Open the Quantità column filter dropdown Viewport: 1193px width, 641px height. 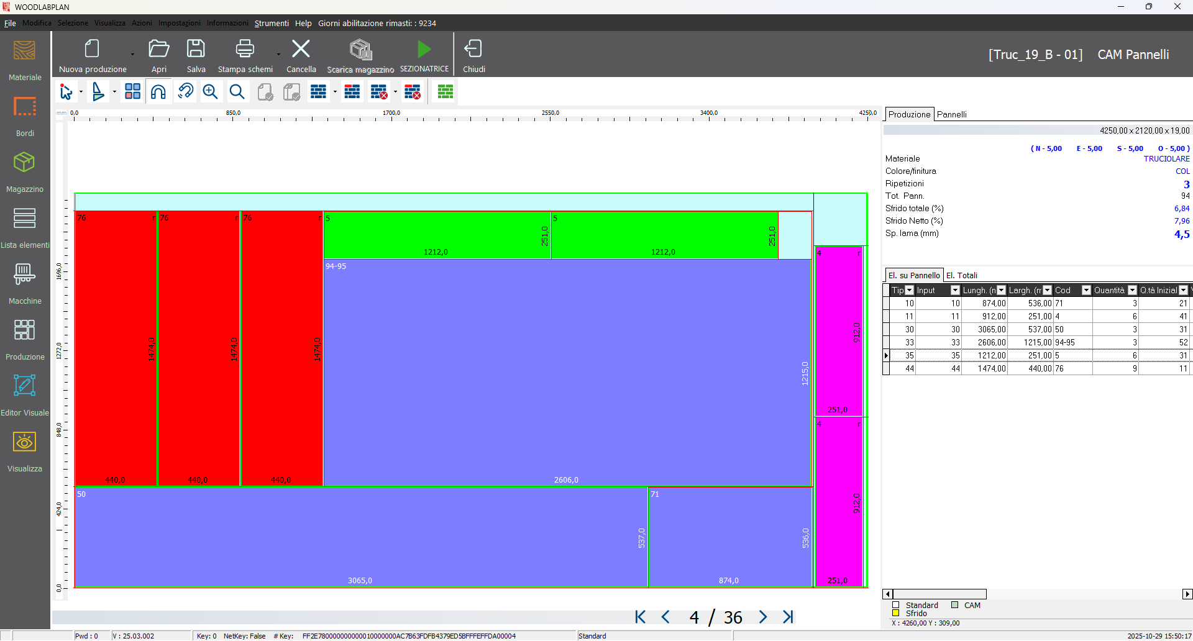tap(1133, 290)
